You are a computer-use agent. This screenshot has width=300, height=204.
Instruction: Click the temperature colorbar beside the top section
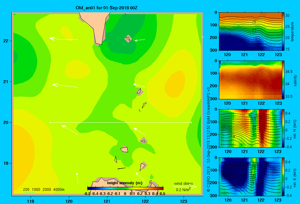click(283, 31)
